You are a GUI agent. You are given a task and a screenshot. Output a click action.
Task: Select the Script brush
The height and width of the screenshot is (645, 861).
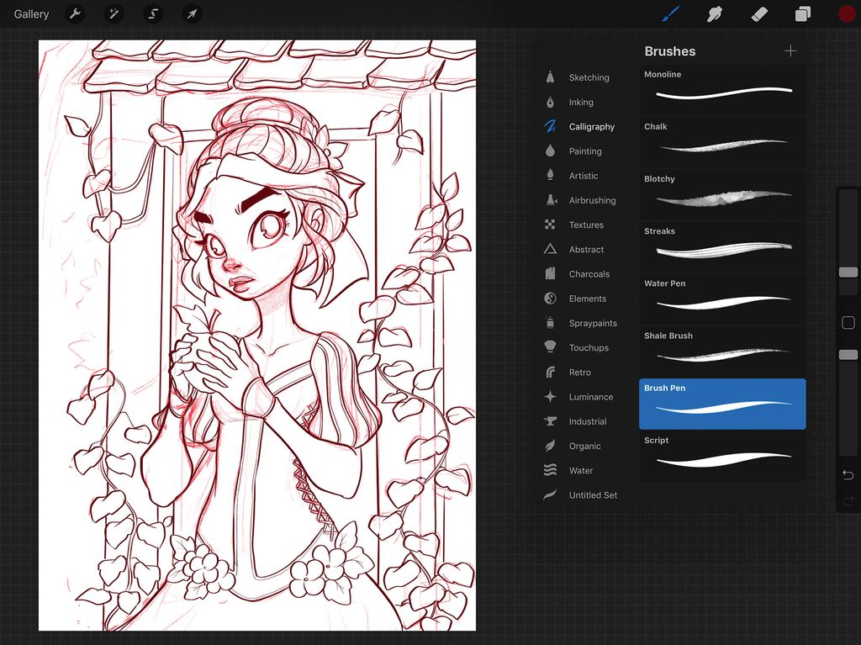click(721, 456)
